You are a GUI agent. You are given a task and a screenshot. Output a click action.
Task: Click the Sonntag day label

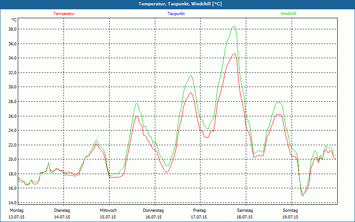point(290,210)
